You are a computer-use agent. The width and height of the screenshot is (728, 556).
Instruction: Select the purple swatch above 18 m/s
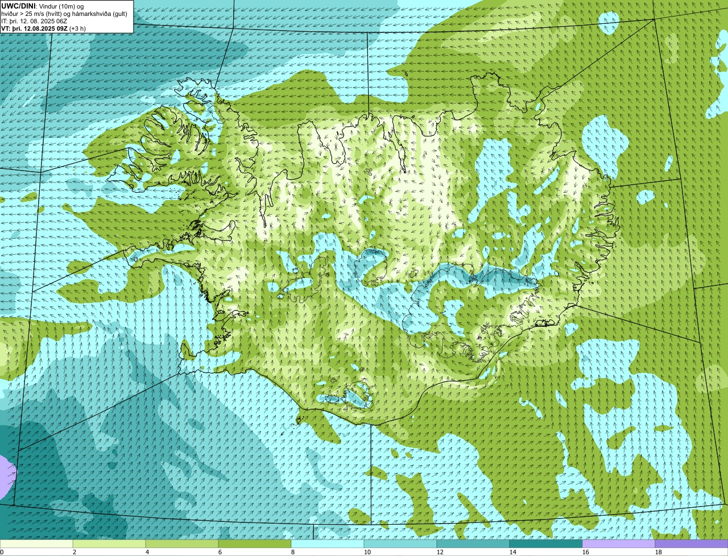coord(692,544)
